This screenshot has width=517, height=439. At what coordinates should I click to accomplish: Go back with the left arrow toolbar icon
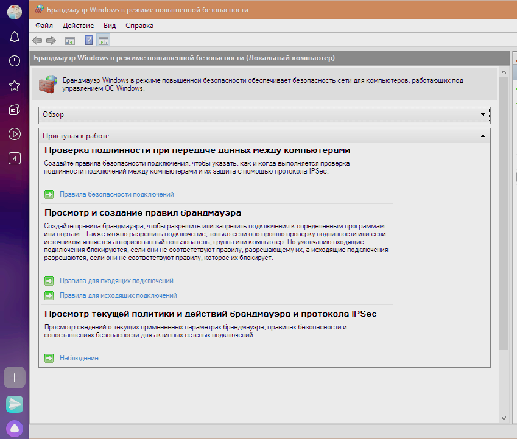pos(37,41)
